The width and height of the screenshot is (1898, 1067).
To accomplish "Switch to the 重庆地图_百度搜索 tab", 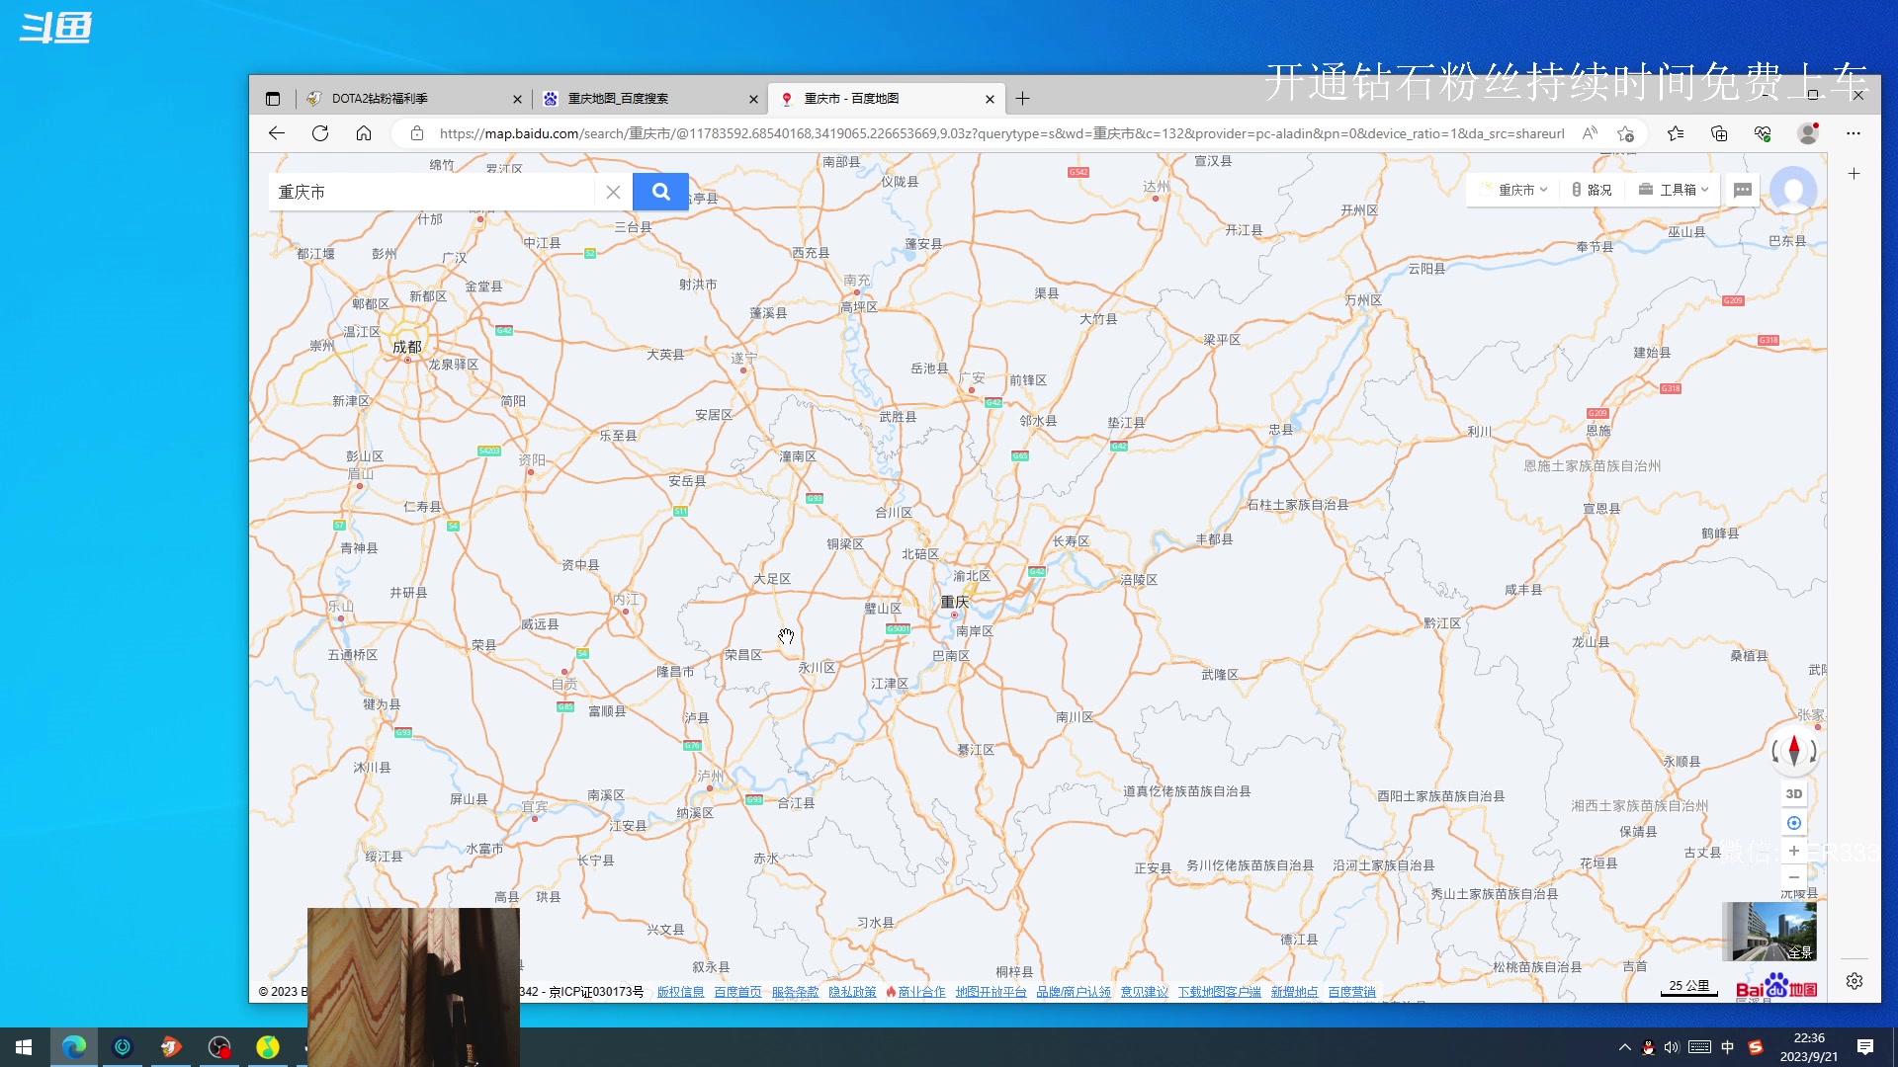I will pyautogui.click(x=633, y=99).
